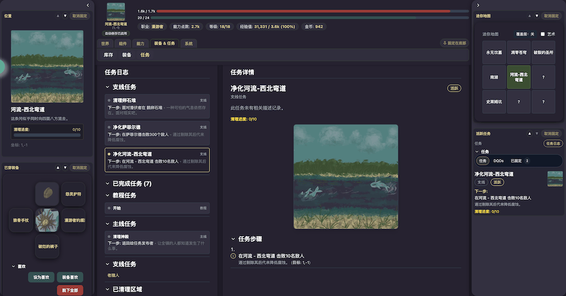The image size is (566, 296).
Task: Collapse the 任务步骤 section
Action: [234, 239]
